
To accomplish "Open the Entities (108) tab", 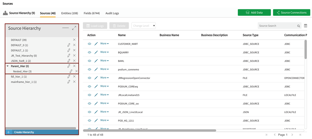I will tap(69, 13).
